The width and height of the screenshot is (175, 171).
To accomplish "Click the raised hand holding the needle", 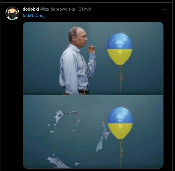I will coord(92,49).
